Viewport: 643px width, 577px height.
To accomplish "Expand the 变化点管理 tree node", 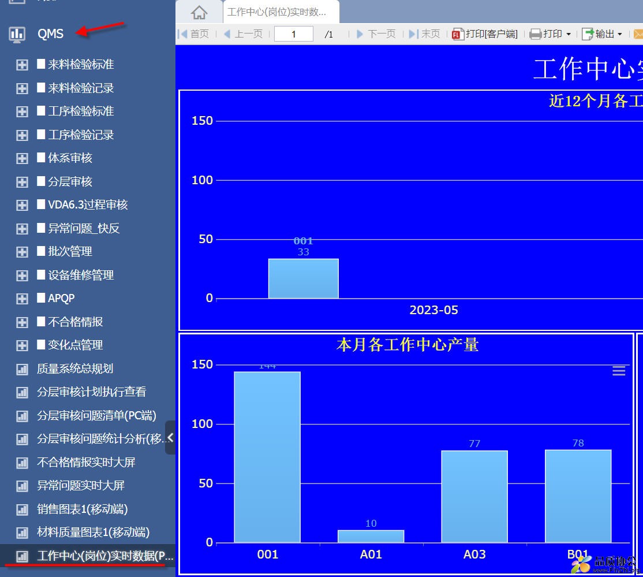I will [22, 346].
